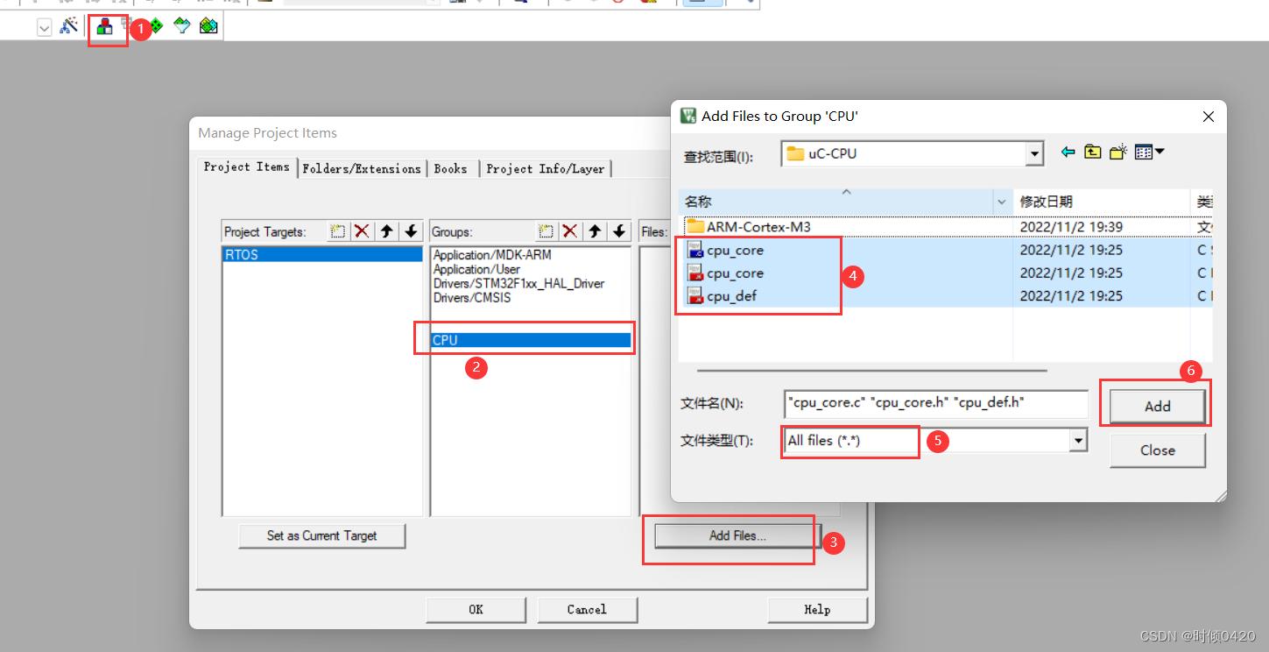Image resolution: width=1269 pixels, height=652 pixels.
Task: Click OK in Manage Project Items
Action: point(476,609)
